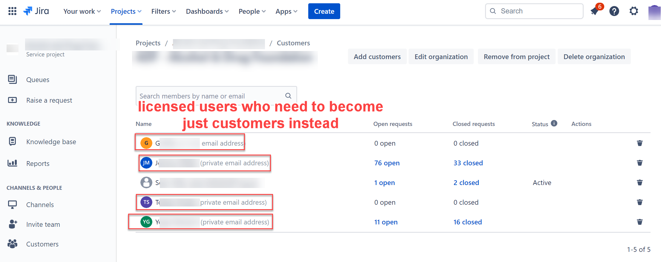This screenshot has width=661, height=262.
Task: Click the magnifier in member search box
Action: pyautogui.click(x=288, y=96)
